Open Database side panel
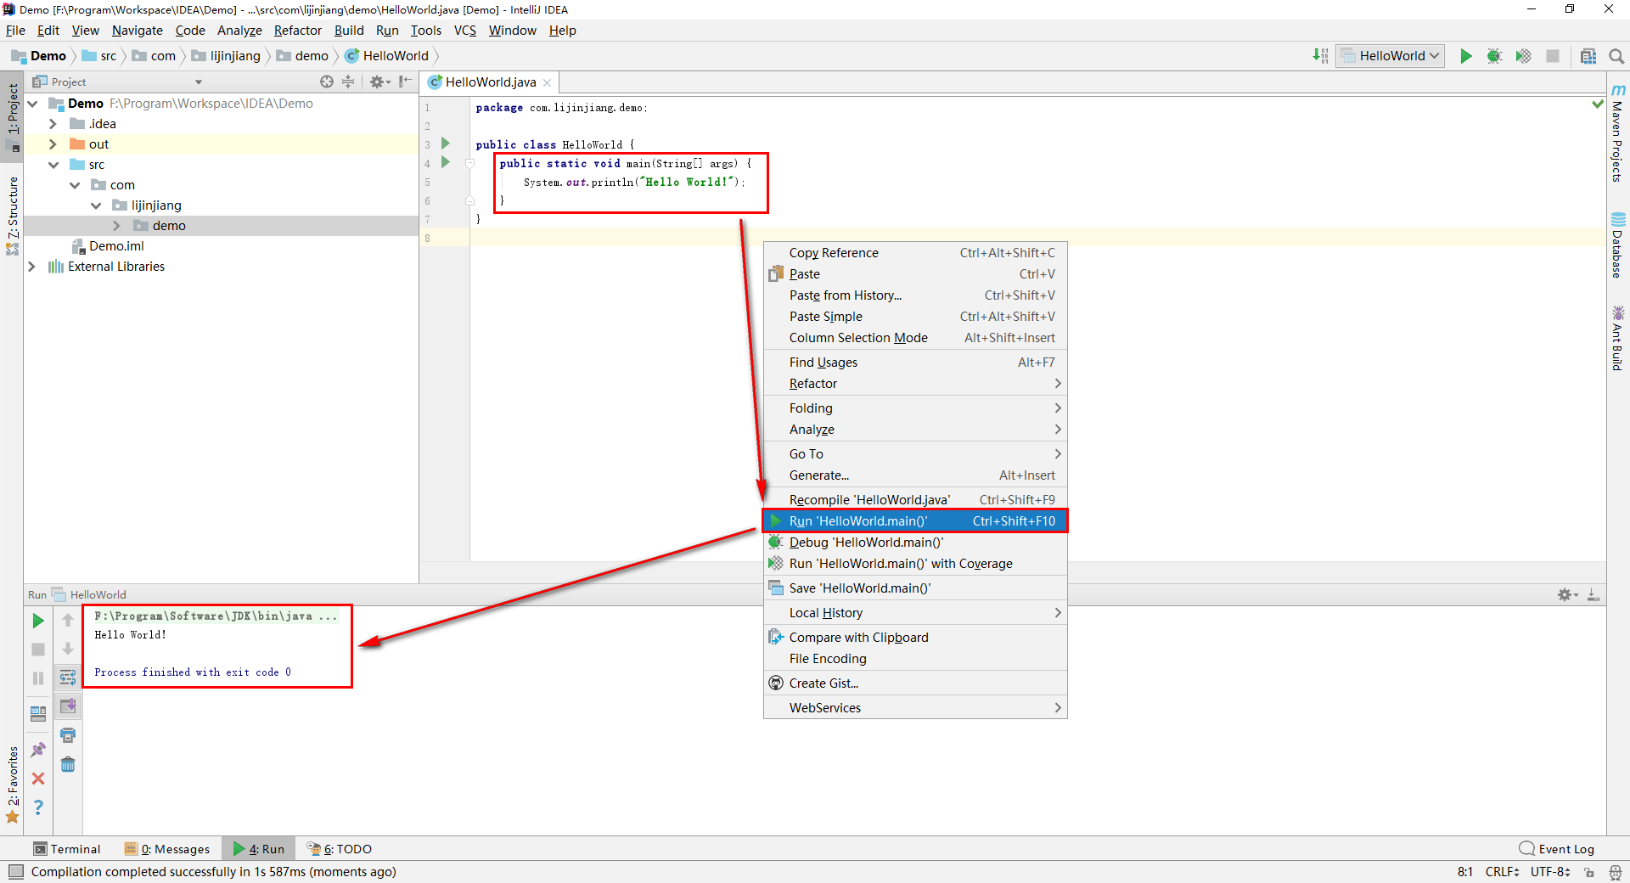Screen dimensions: 1630x883 [1618, 245]
